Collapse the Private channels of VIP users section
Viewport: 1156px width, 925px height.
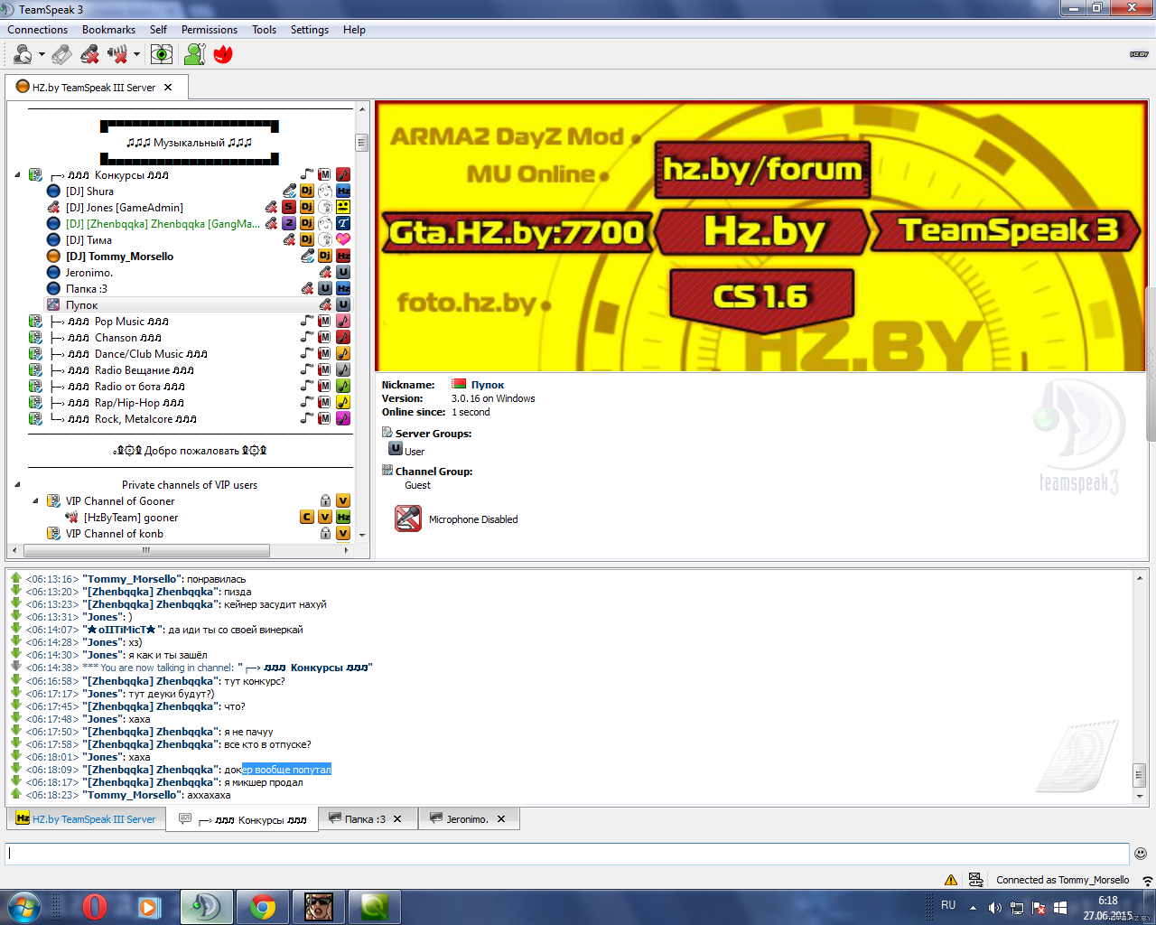coord(17,485)
